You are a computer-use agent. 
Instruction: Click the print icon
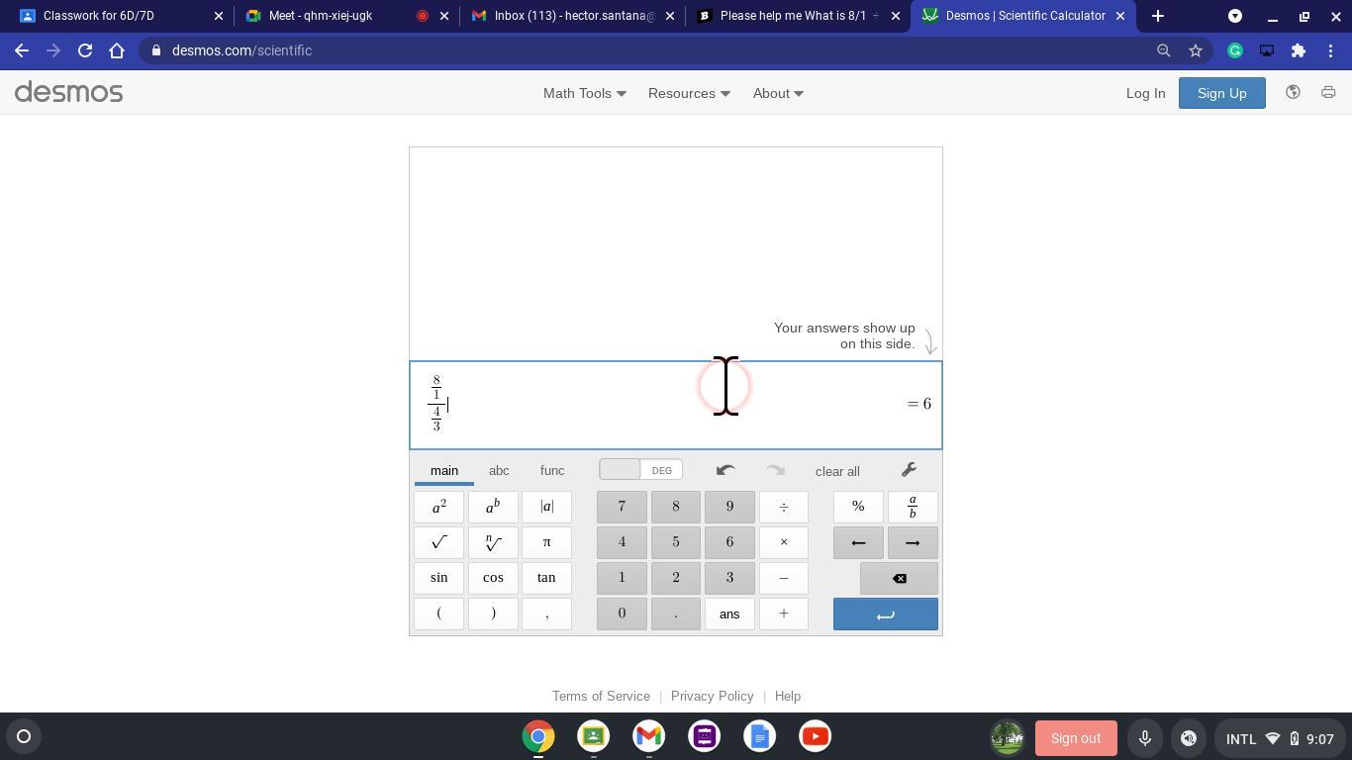[x=1328, y=92]
